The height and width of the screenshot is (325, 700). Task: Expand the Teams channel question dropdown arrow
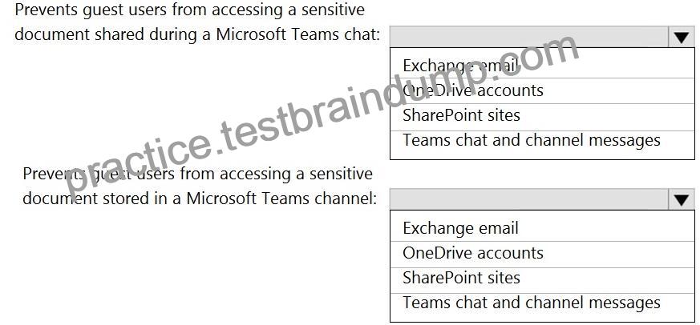pos(682,199)
